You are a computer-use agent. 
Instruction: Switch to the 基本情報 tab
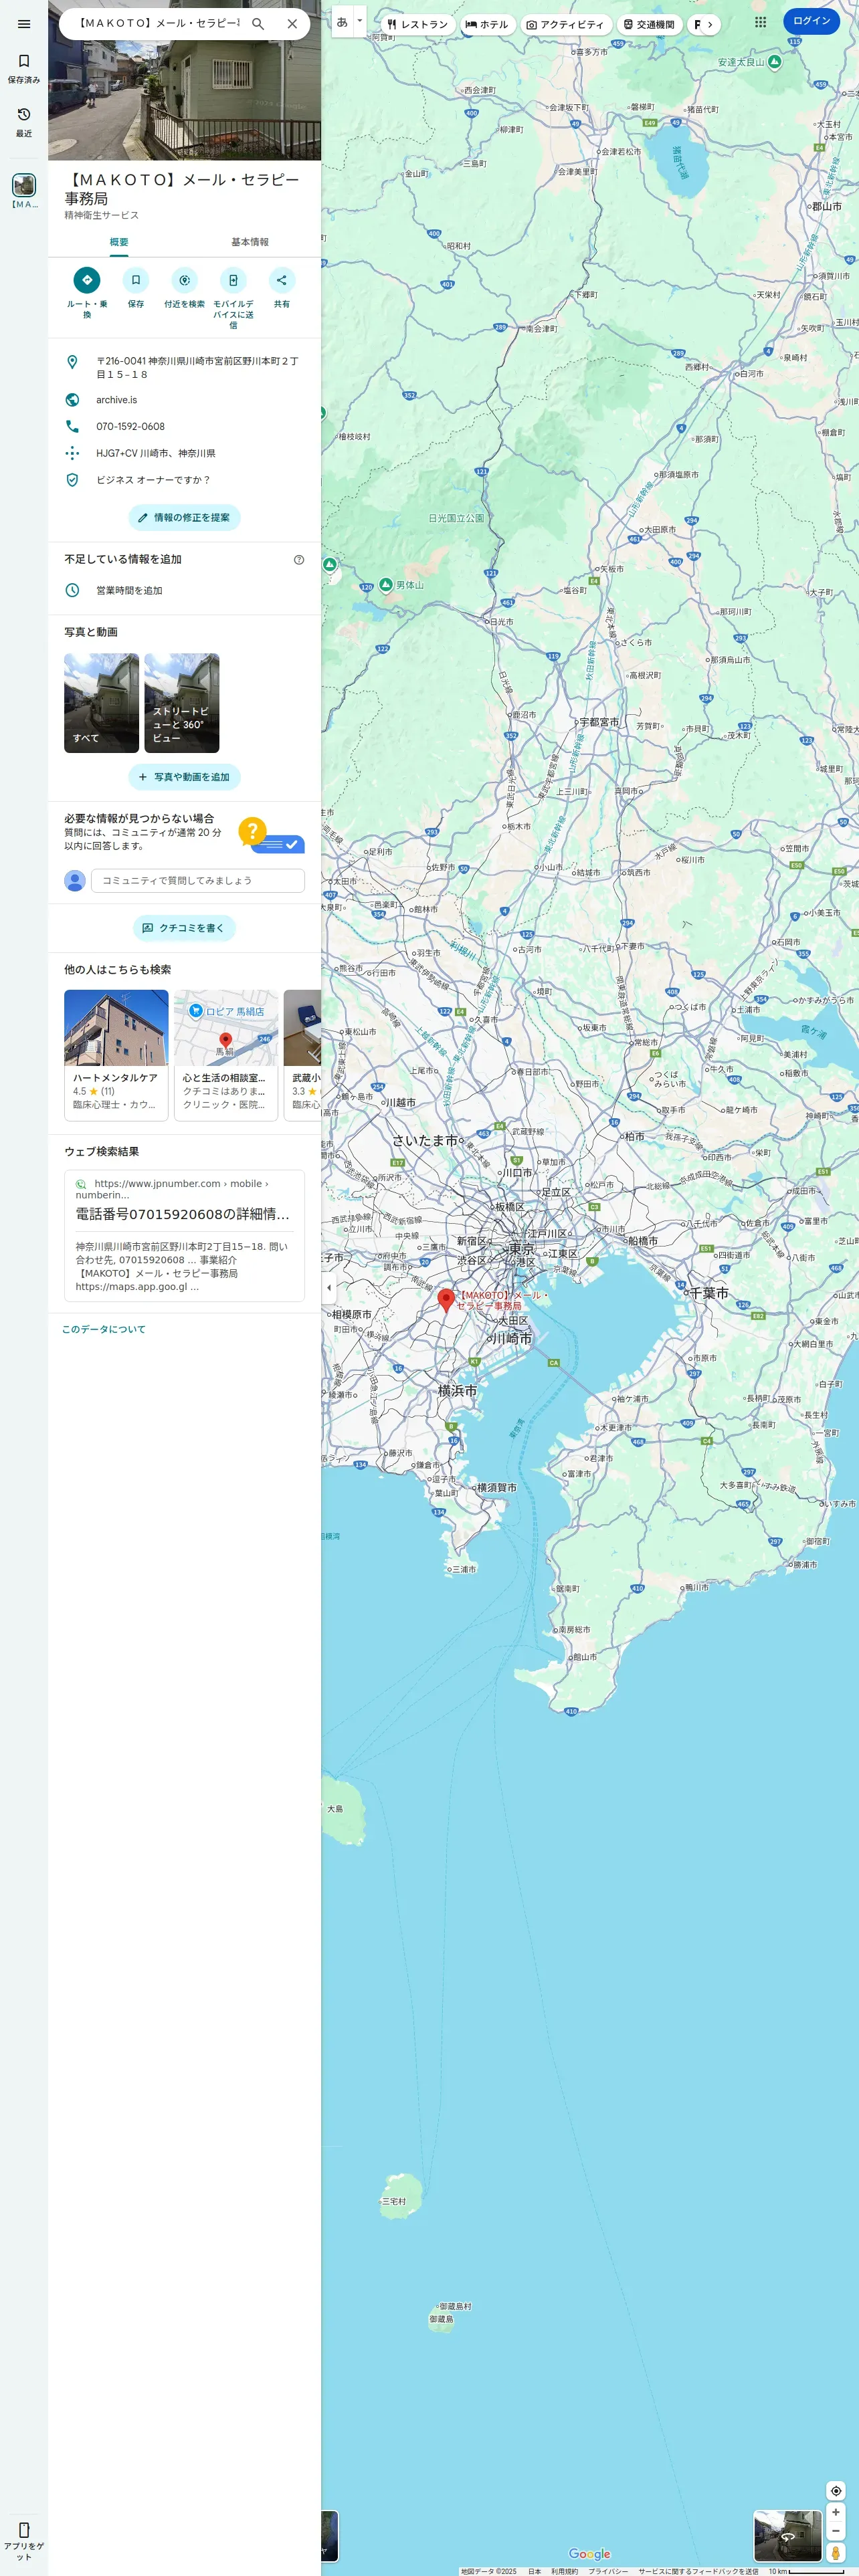tap(250, 242)
